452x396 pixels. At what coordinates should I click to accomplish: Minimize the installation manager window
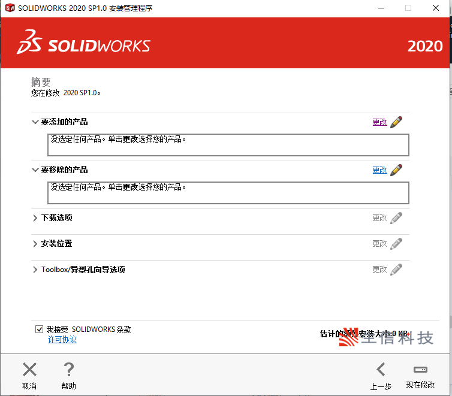pos(381,8)
